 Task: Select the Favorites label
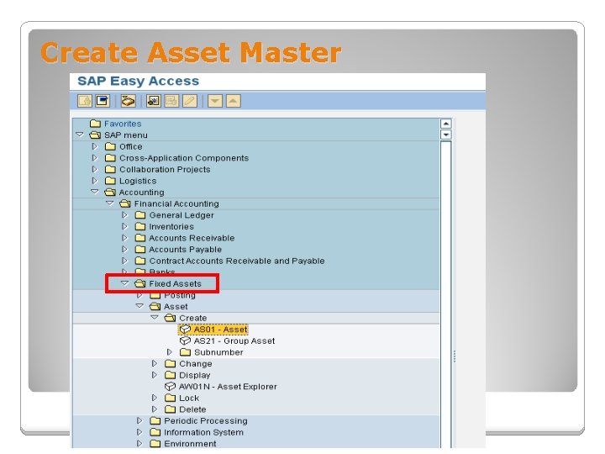(123, 124)
